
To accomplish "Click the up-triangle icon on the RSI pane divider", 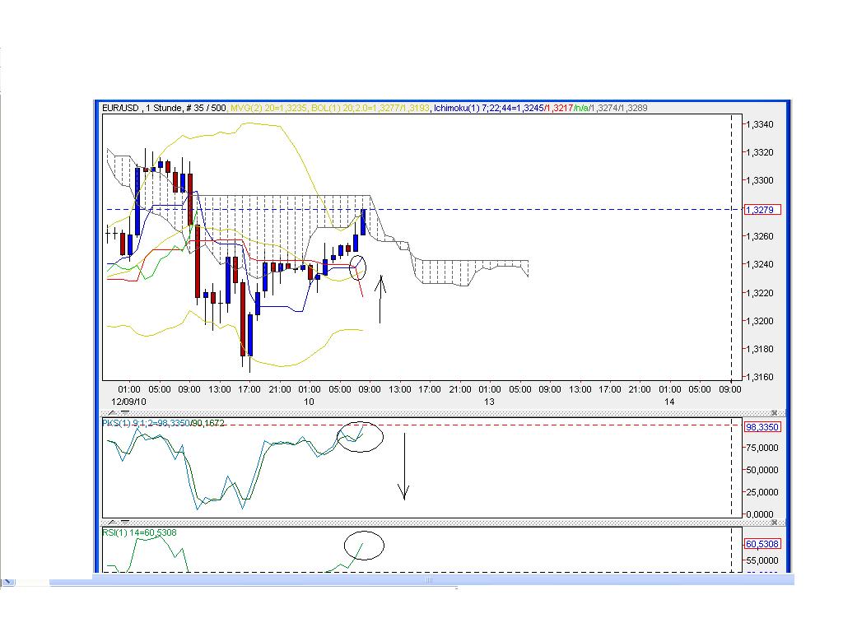I will (112, 522).
